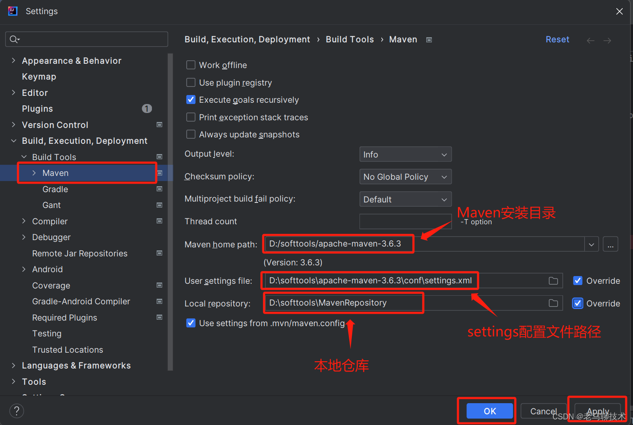This screenshot has height=425, width=633.
Task: Expand the Debugger node
Action: click(24, 237)
